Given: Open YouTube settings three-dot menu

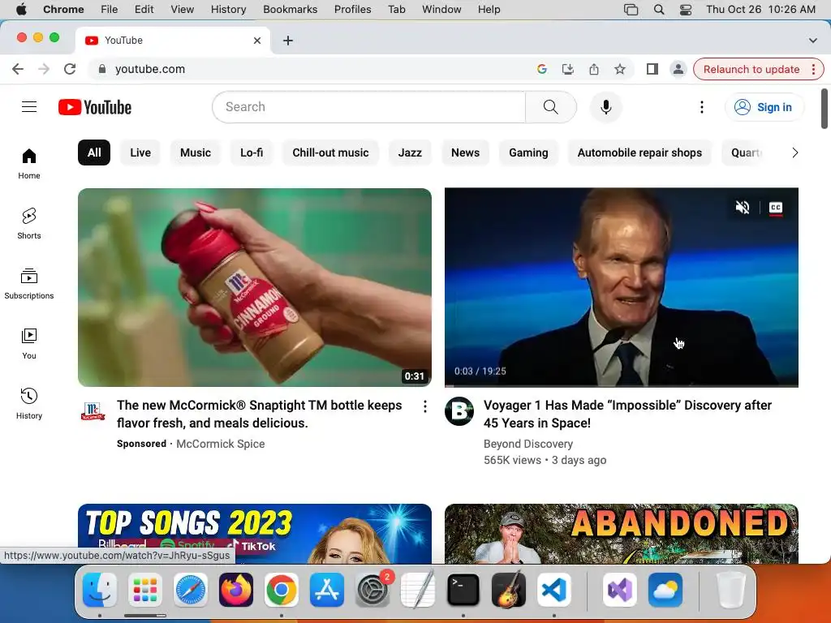Looking at the screenshot, I should coord(702,107).
